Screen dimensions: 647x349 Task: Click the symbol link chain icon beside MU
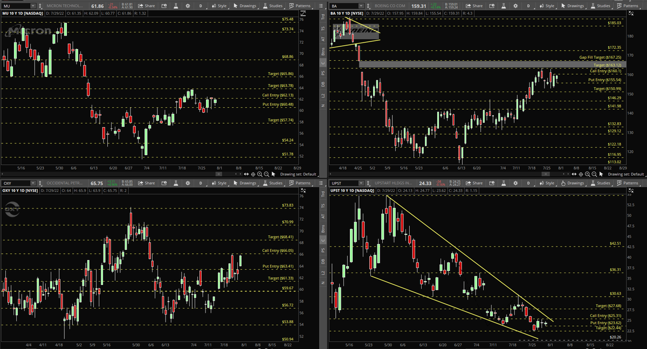pos(40,5)
